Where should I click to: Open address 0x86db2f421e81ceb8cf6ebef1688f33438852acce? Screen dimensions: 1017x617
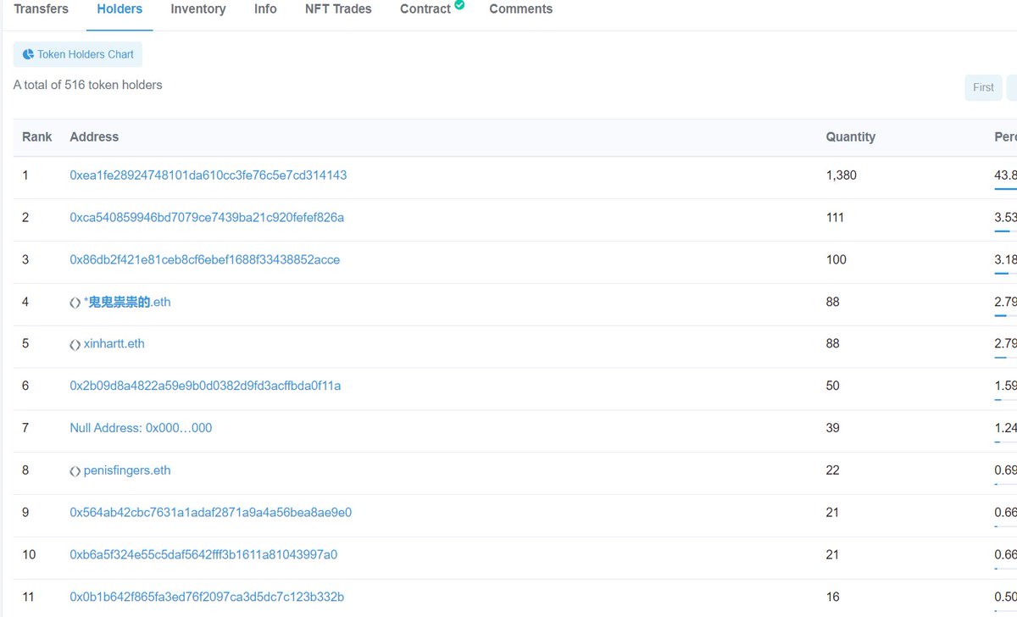click(x=204, y=260)
